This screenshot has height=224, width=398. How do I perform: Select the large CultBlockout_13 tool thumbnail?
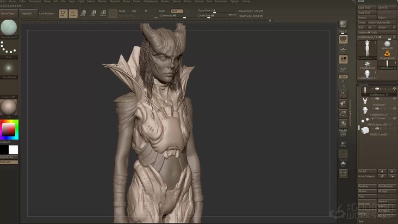pos(368,49)
